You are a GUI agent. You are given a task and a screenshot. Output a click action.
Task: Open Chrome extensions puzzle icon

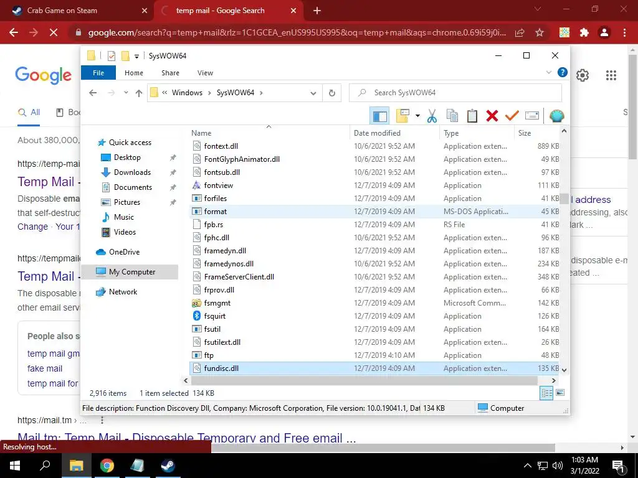tap(584, 32)
